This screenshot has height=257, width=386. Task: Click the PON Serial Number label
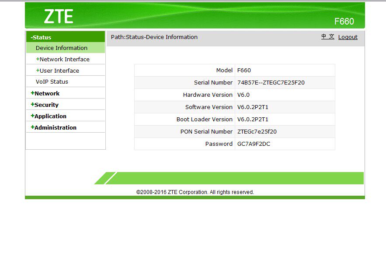(206, 131)
